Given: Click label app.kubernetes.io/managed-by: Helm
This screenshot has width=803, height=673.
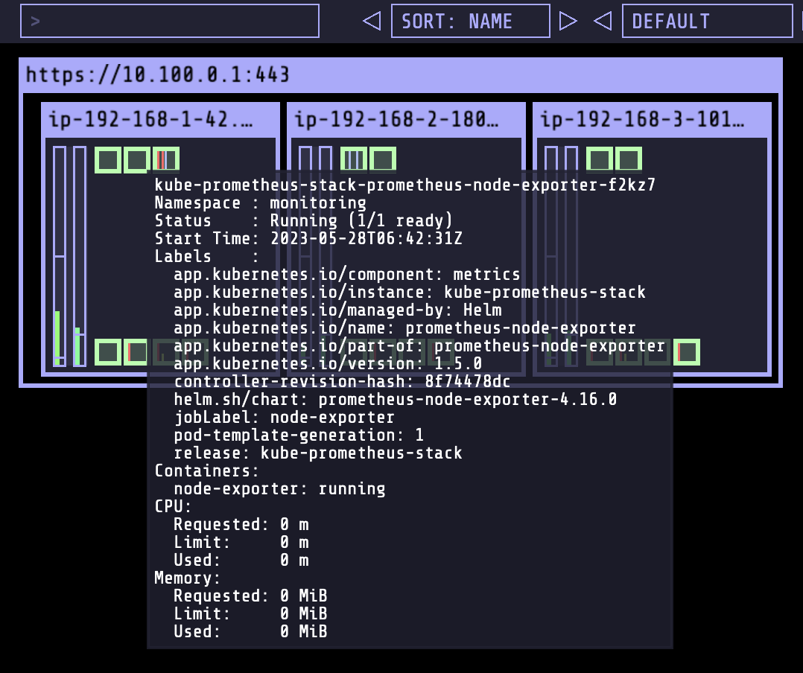Looking at the screenshot, I should coord(338,310).
